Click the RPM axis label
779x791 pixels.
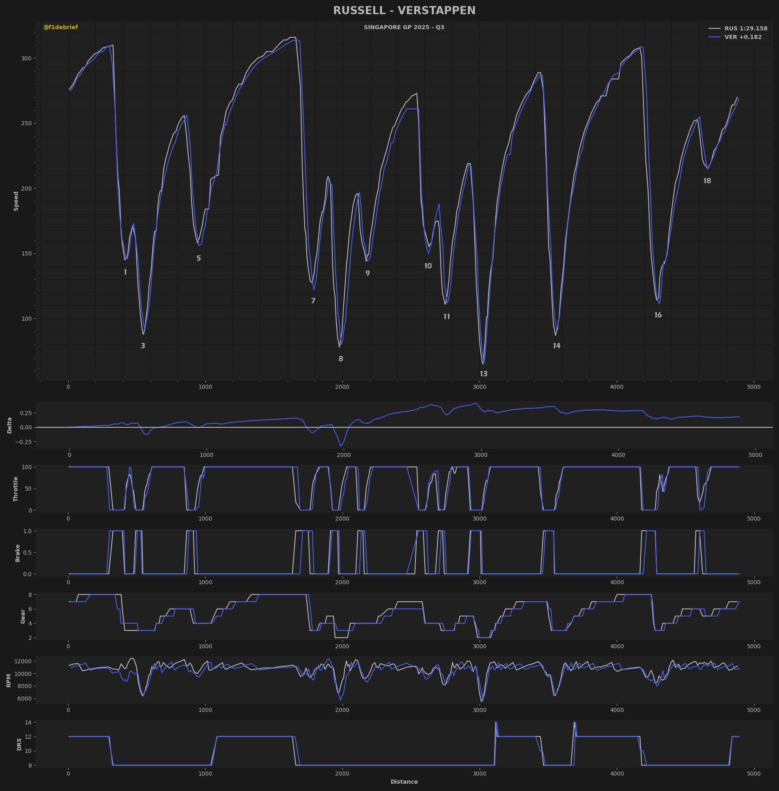9,680
